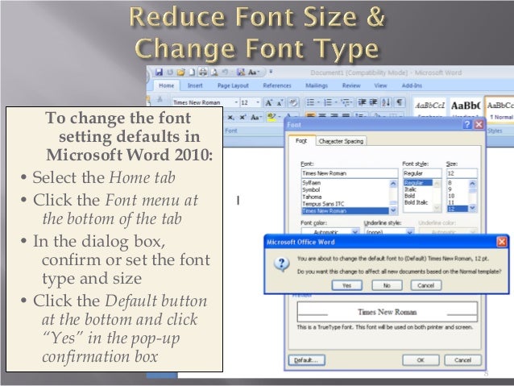Select Symbol in the font list

pos(311,189)
